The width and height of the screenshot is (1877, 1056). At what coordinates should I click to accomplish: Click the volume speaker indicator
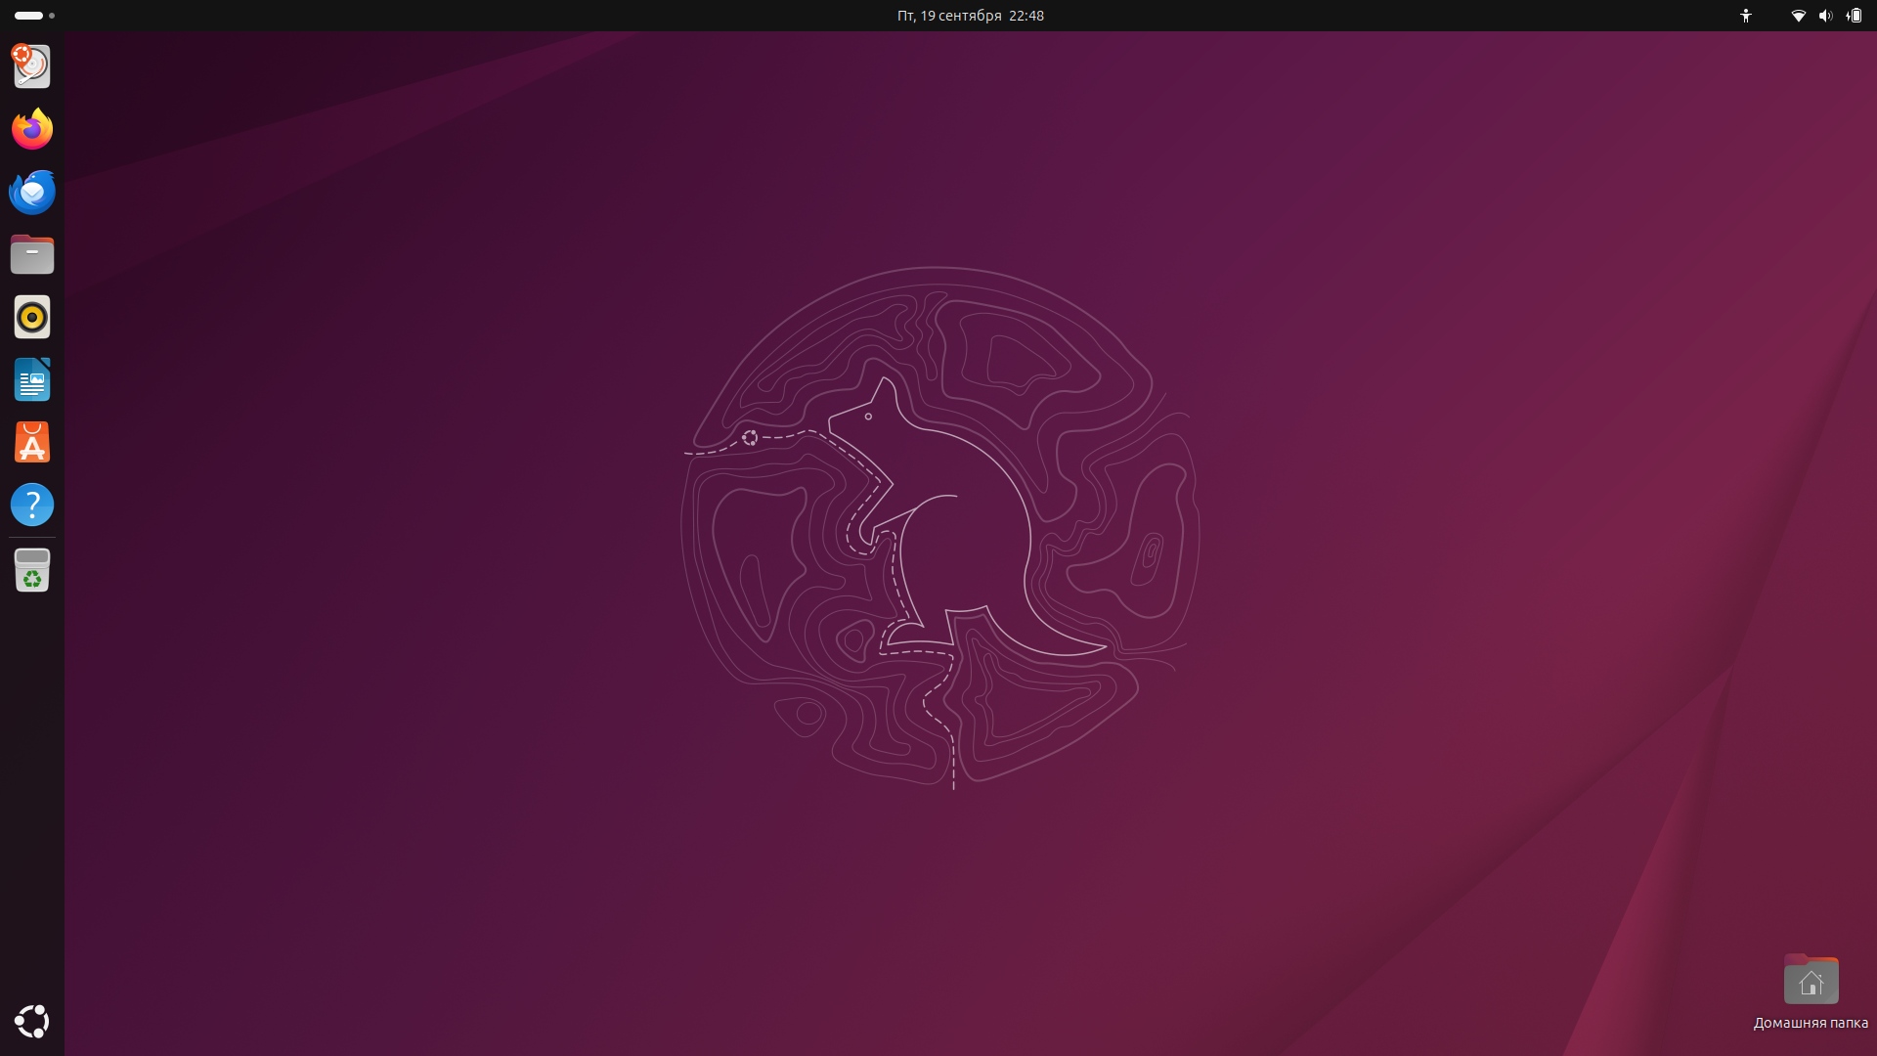coord(1825,16)
